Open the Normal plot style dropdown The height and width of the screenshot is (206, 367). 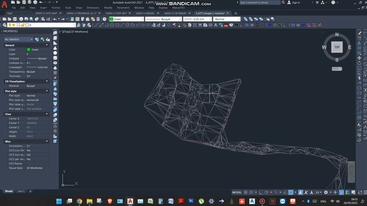[x=227, y=19]
